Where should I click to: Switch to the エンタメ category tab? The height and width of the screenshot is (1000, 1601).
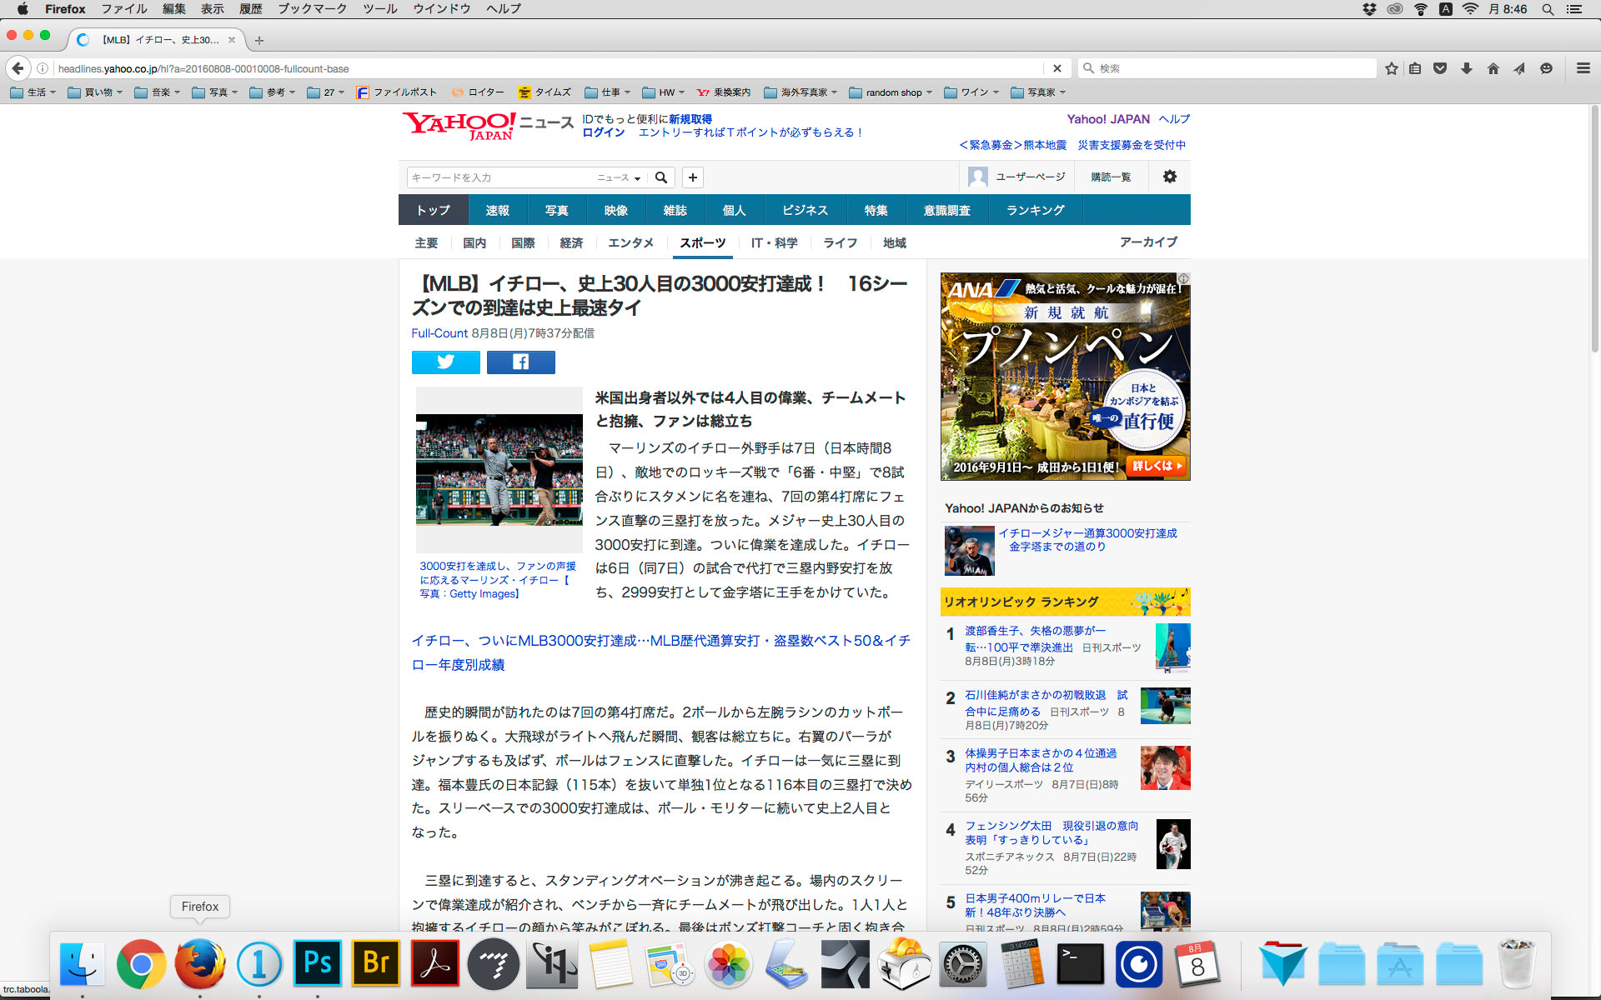coord(630,242)
